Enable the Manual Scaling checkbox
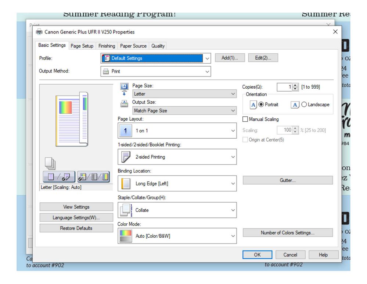Viewport: 367px width, 284px height. tap(245, 119)
